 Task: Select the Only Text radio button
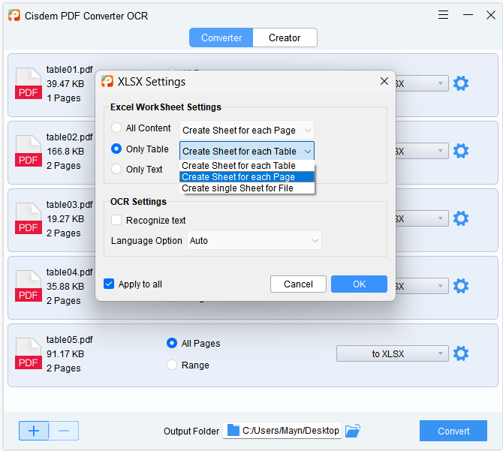(116, 169)
